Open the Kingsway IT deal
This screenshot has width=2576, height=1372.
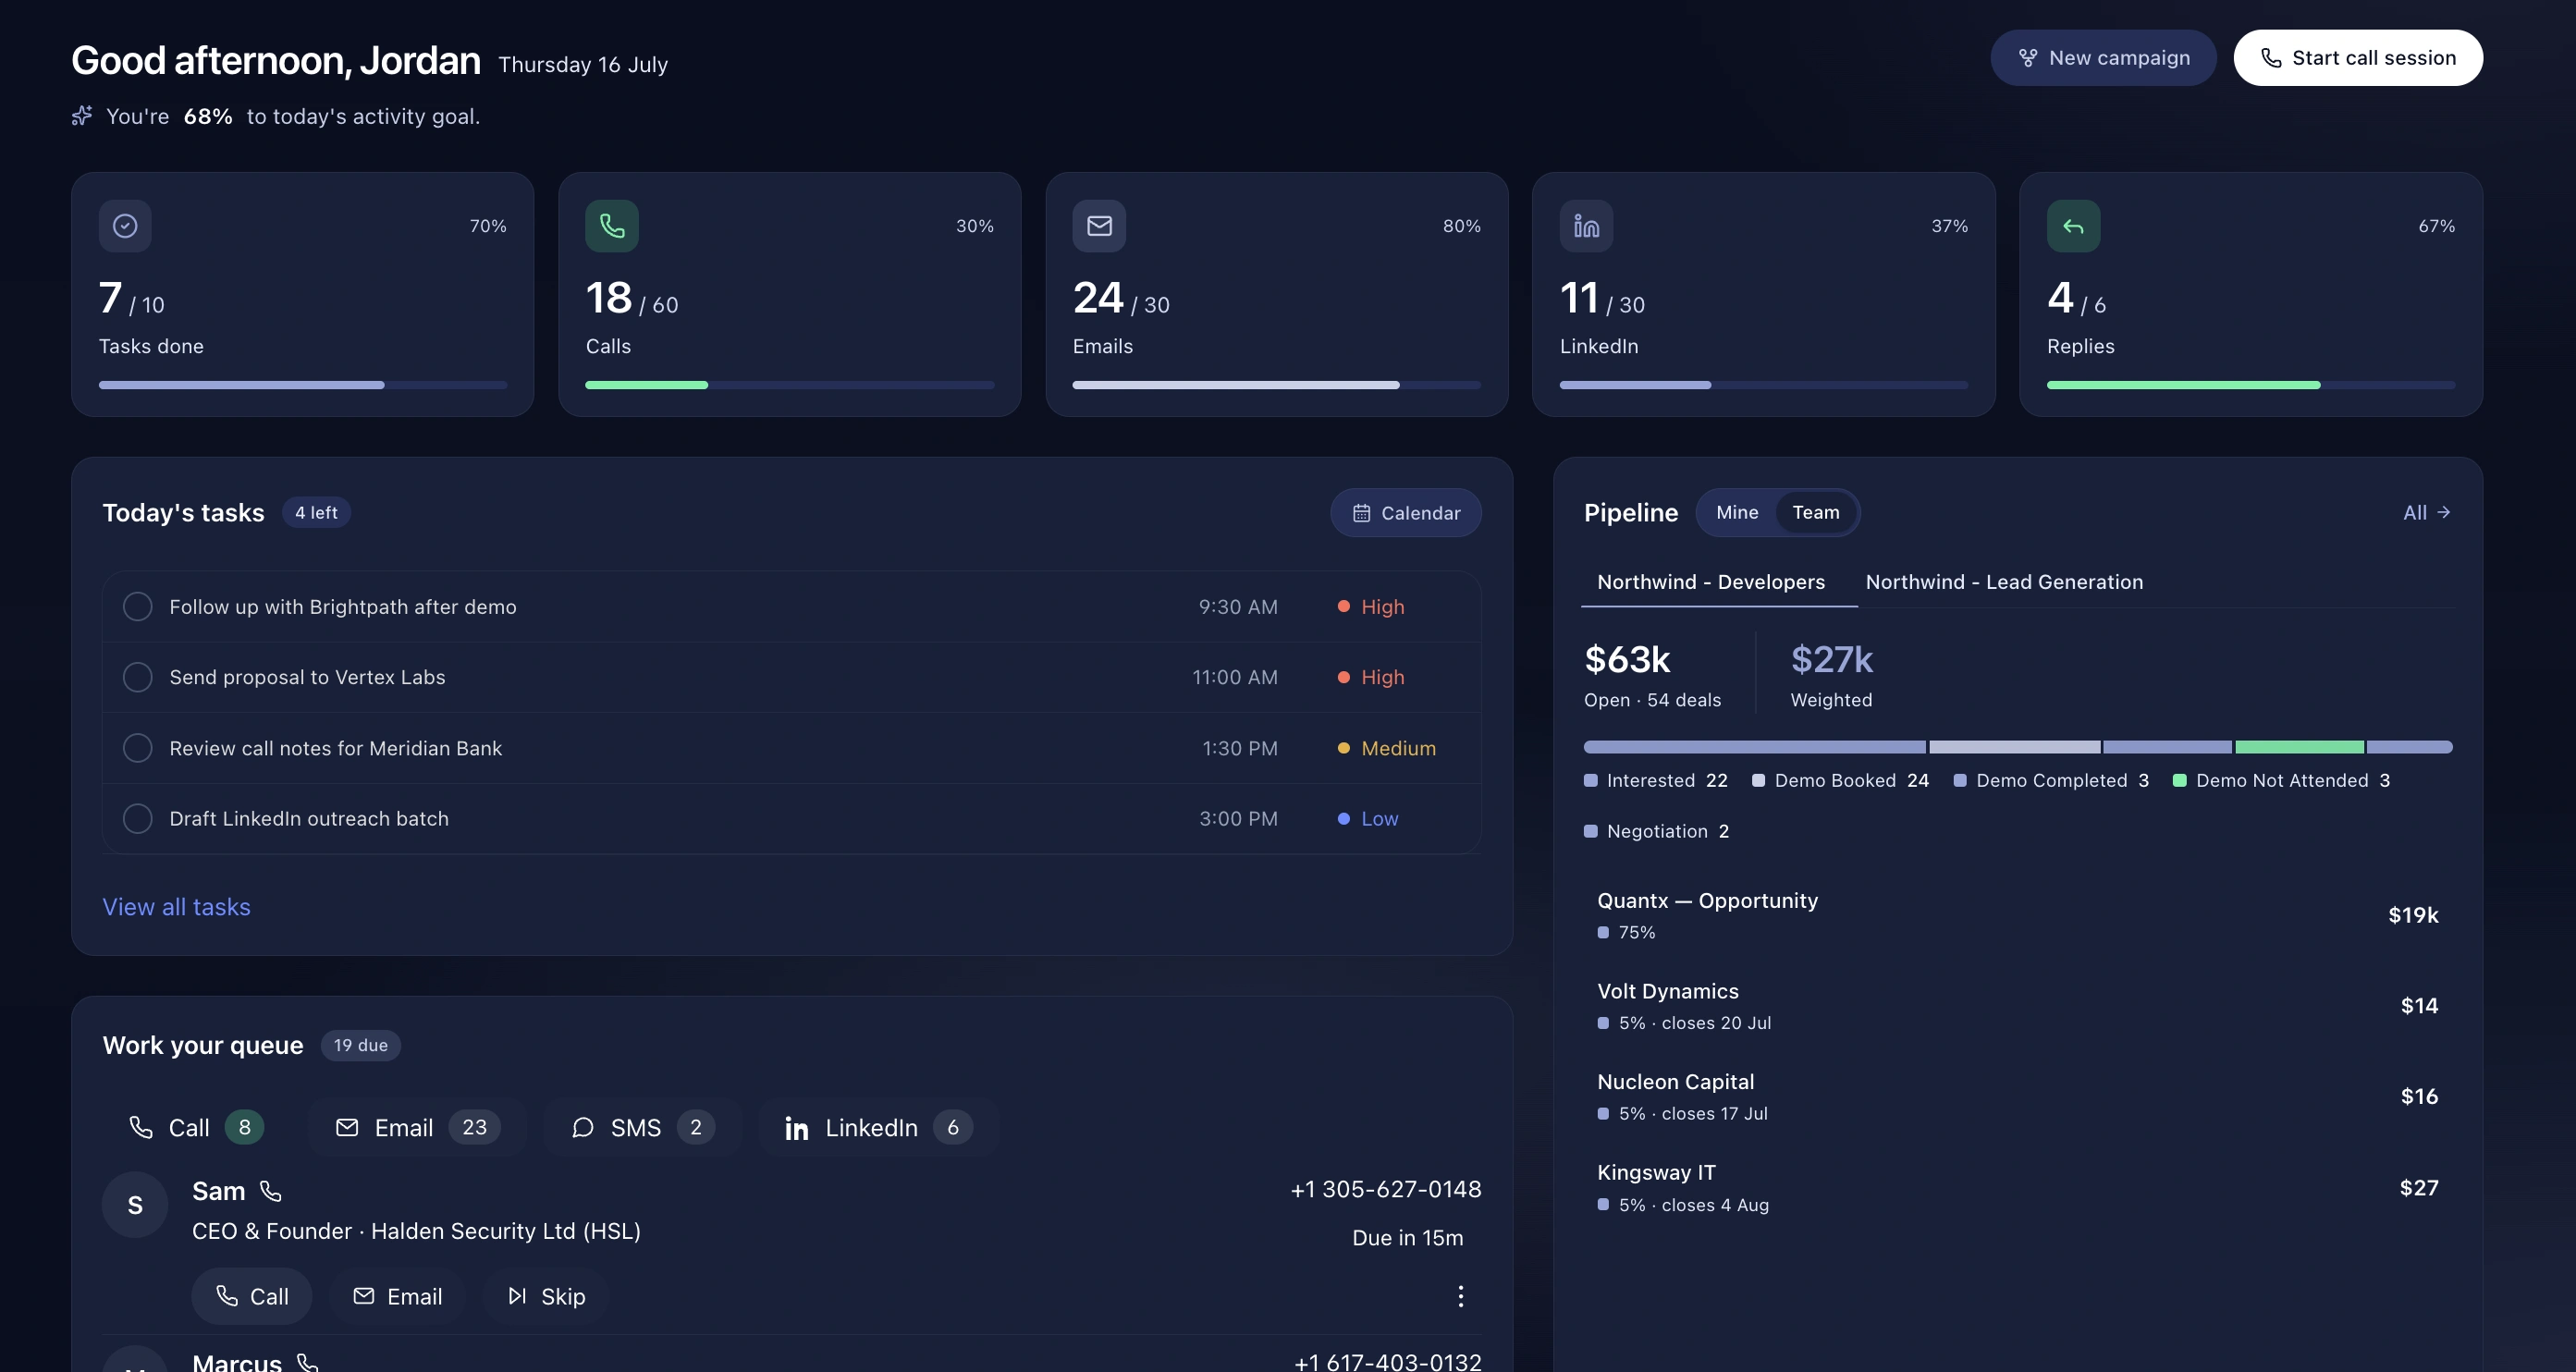pyautogui.click(x=2018, y=1188)
